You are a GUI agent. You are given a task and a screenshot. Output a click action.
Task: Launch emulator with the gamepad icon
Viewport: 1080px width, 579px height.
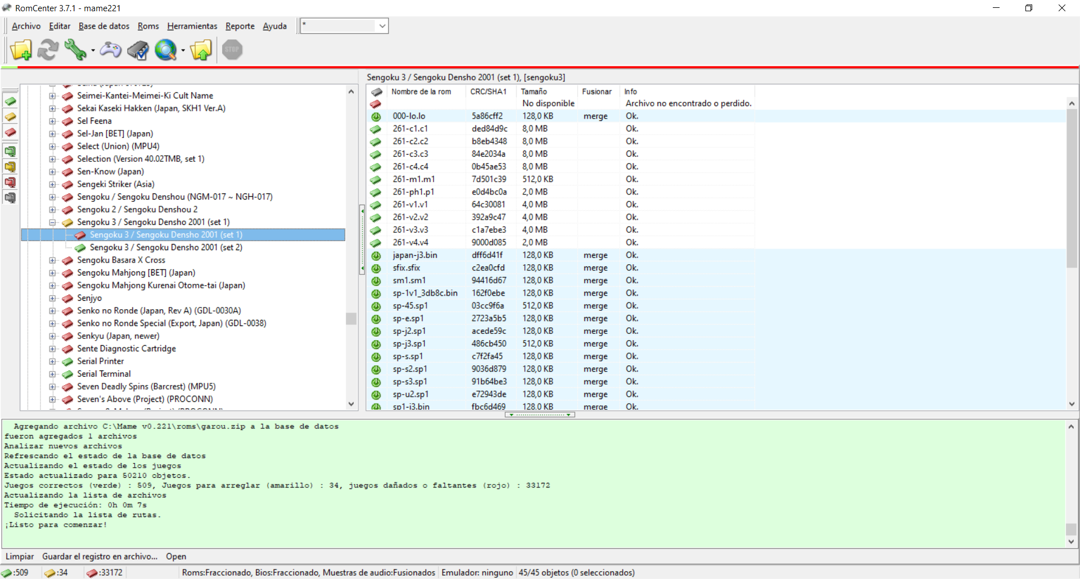click(110, 50)
